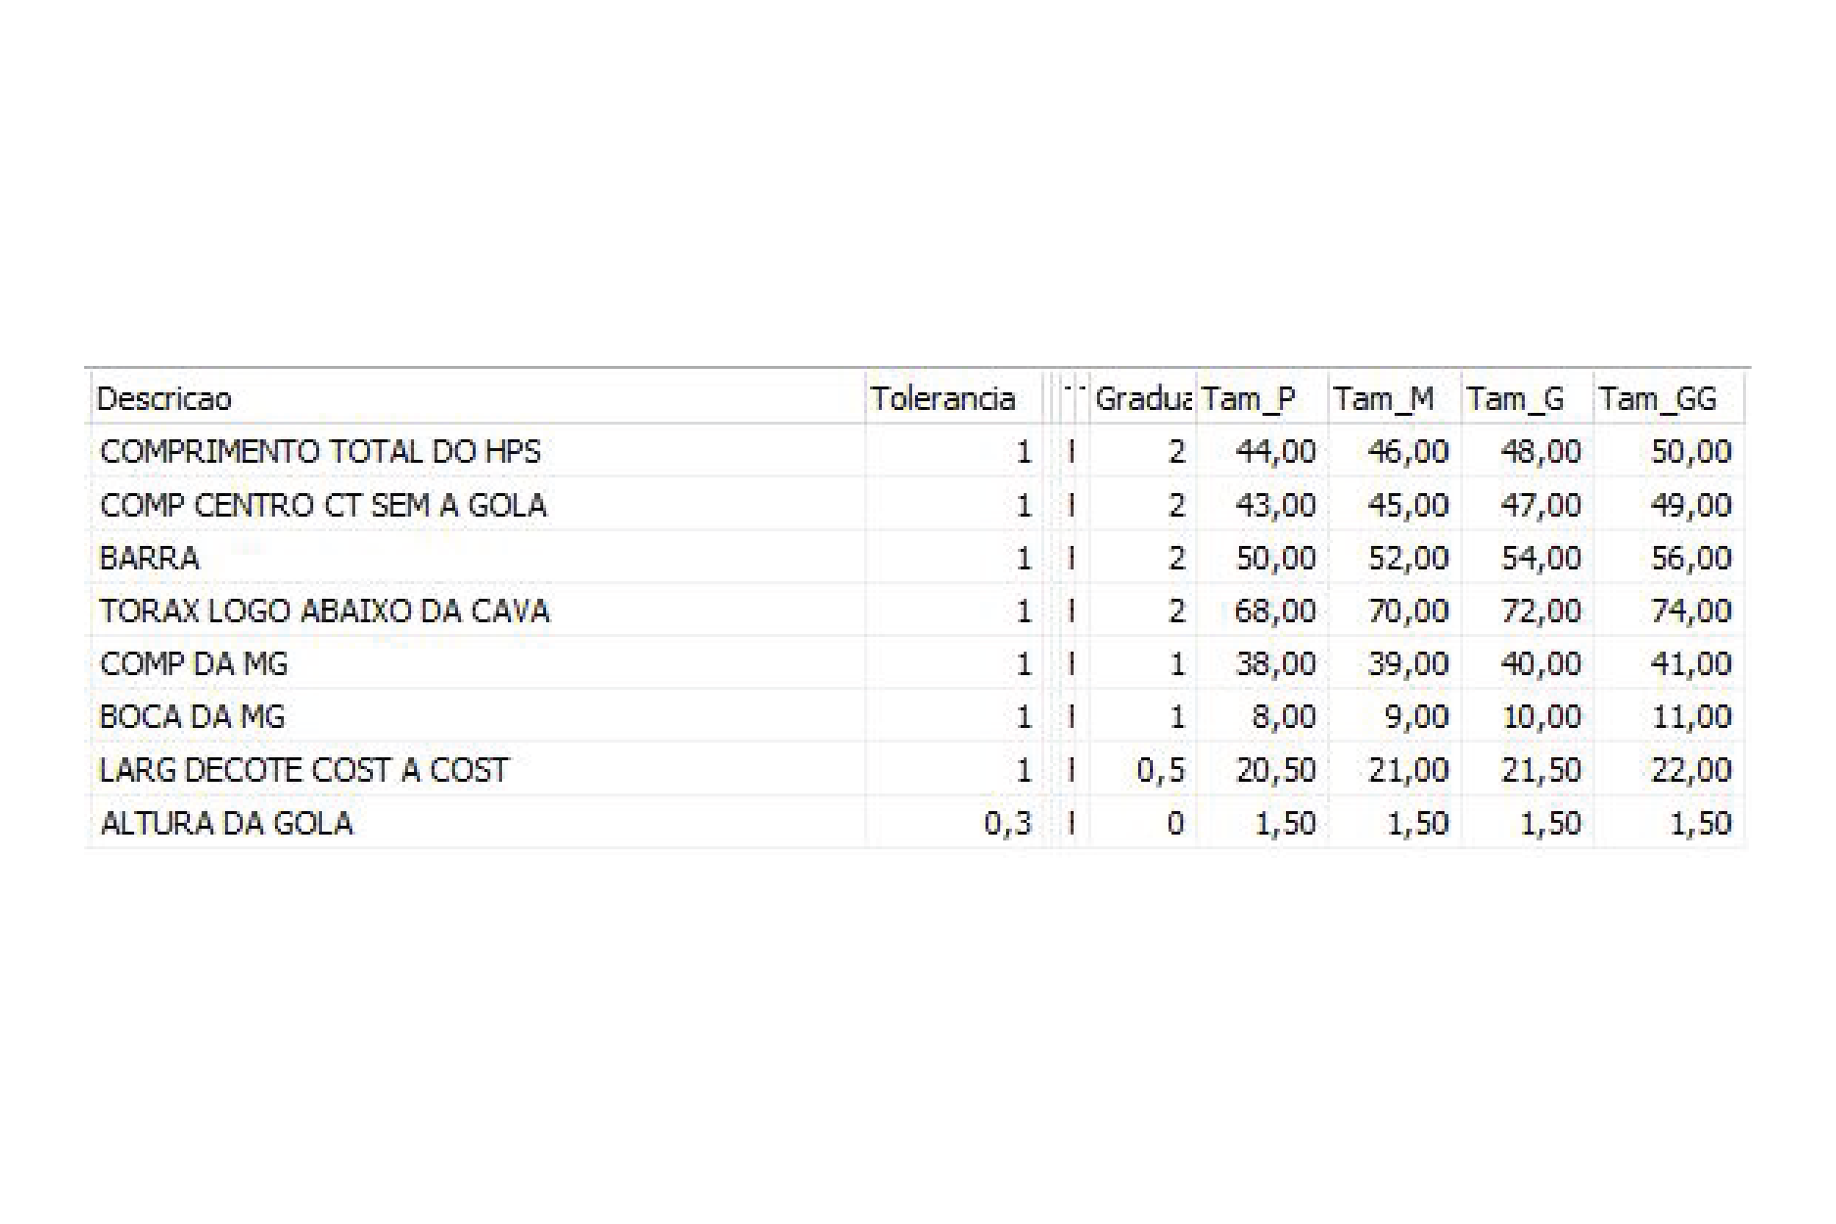Select the COMP CENTRO CT SEM A GOLA row

917,505
